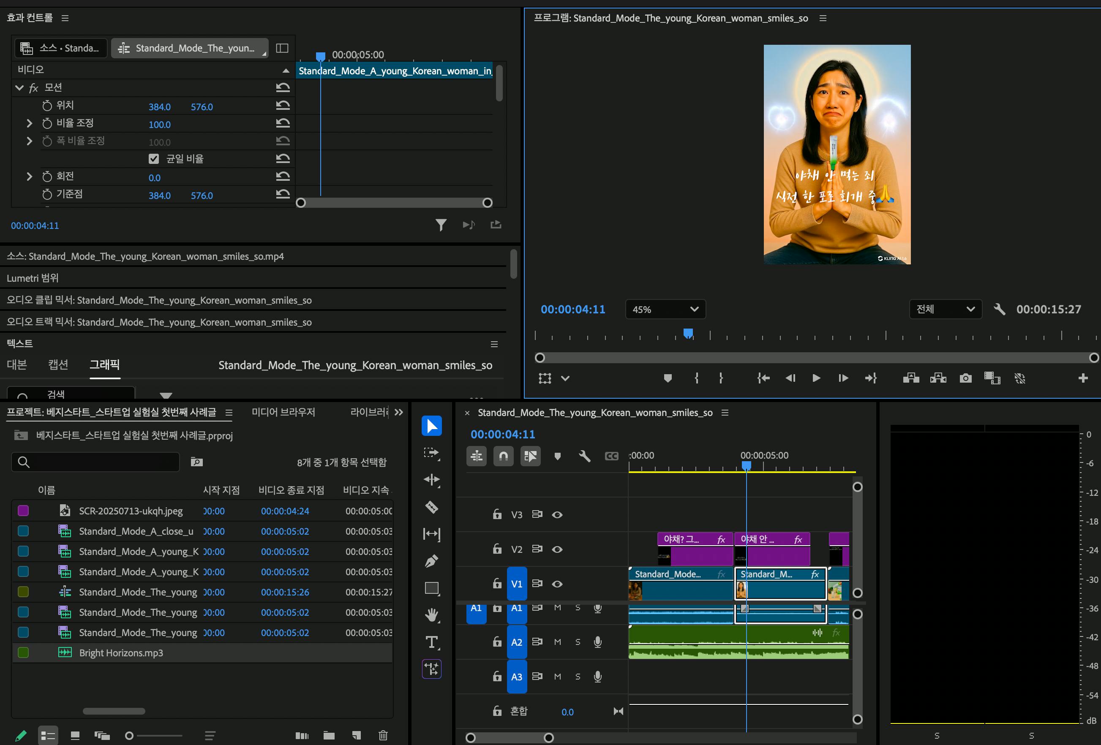Image resolution: width=1101 pixels, height=745 pixels.
Task: Add a marker in Program monitor
Action: click(x=668, y=378)
